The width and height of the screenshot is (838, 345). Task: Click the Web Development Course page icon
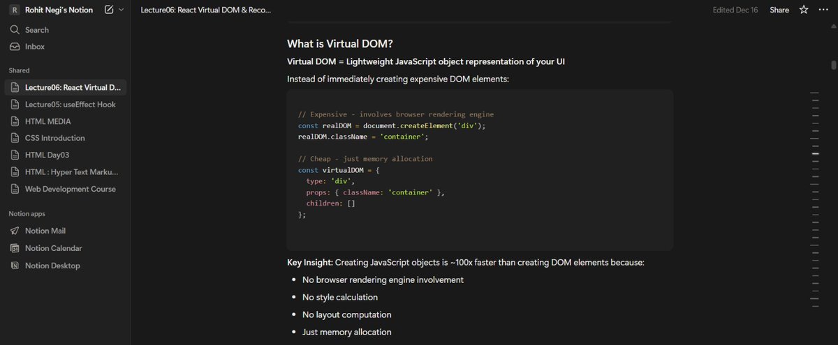(15, 189)
